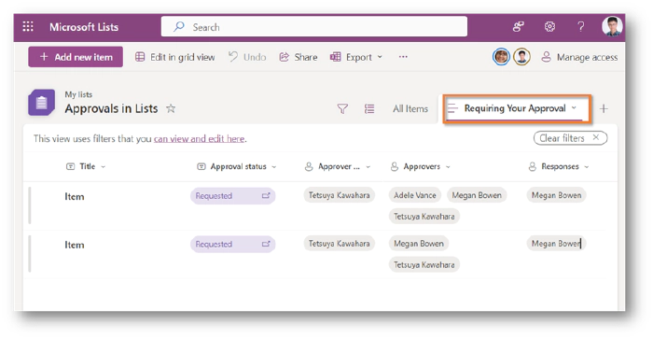
Task: Open the Responses column header menu
Action: pyautogui.click(x=559, y=166)
